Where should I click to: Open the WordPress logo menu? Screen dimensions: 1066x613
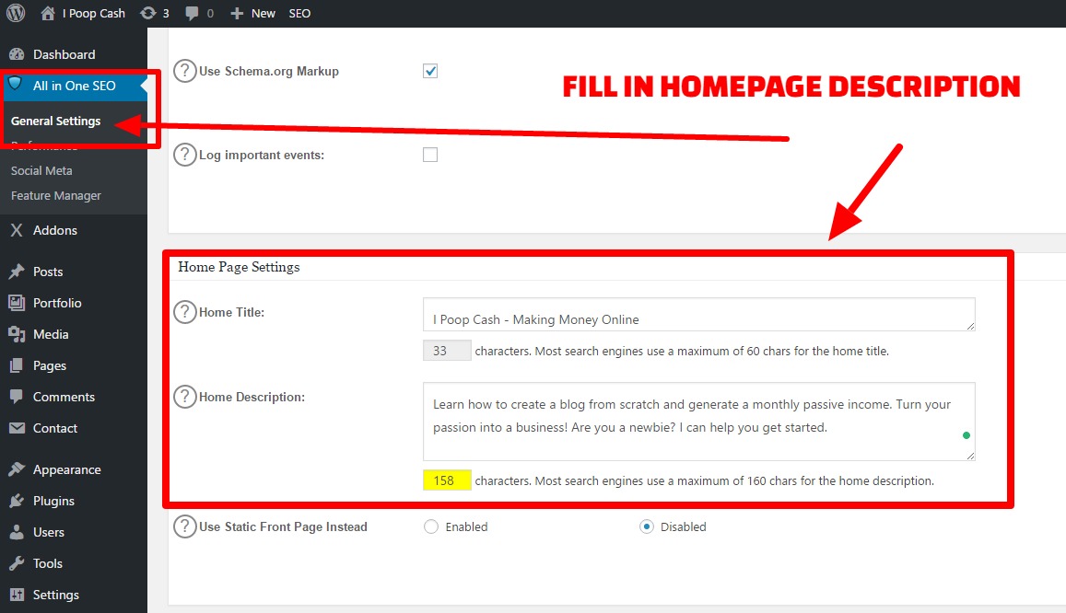pos(15,13)
